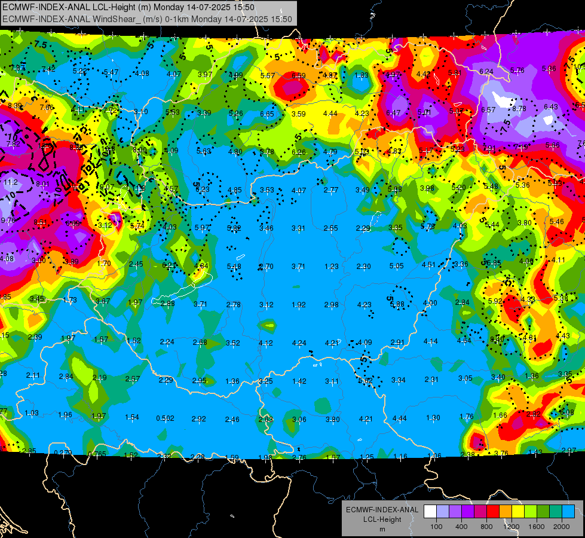This screenshot has width=585, height=538.
Task: Click the wind shear value 1.92
Action: (299, 305)
